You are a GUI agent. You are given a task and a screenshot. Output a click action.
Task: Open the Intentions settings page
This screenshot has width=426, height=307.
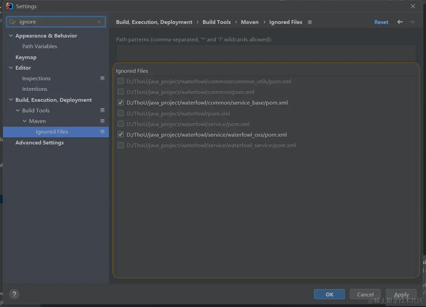[35, 89]
